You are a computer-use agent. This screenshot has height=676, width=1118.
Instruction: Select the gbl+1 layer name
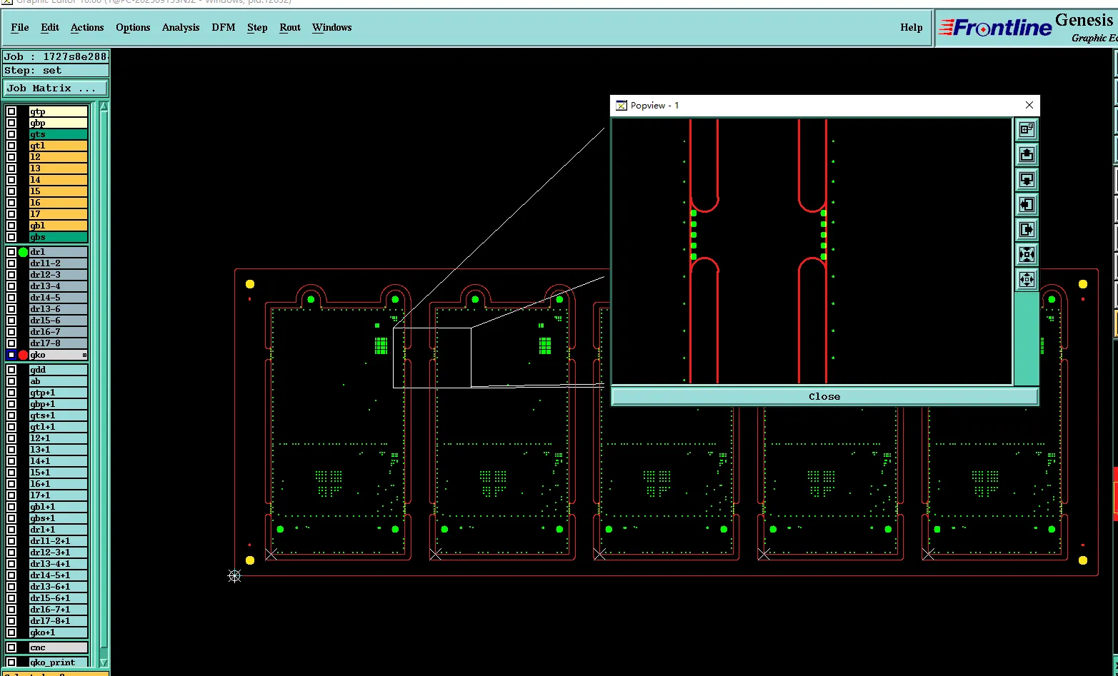click(x=58, y=507)
